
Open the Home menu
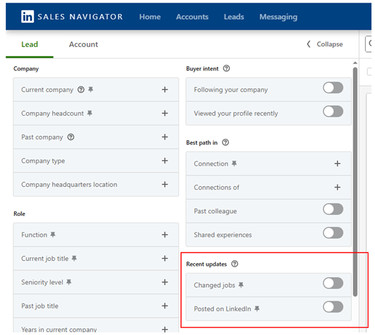tap(150, 17)
